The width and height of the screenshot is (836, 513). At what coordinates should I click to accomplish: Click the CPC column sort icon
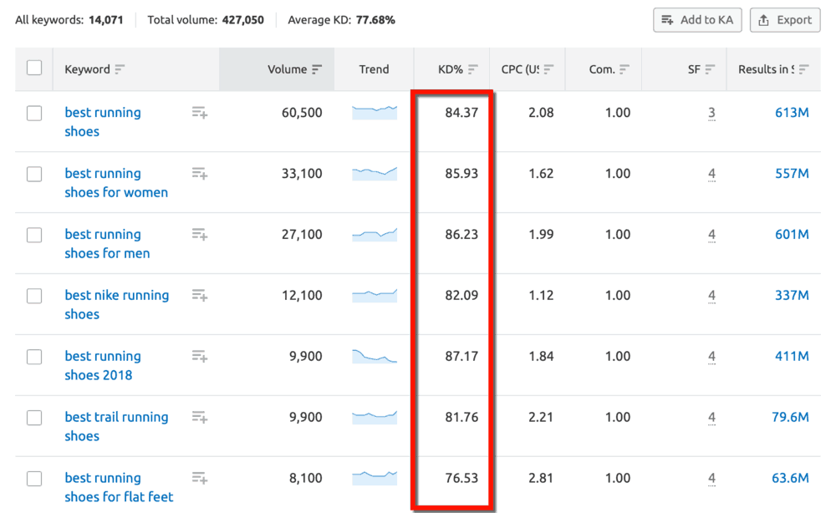click(x=548, y=69)
